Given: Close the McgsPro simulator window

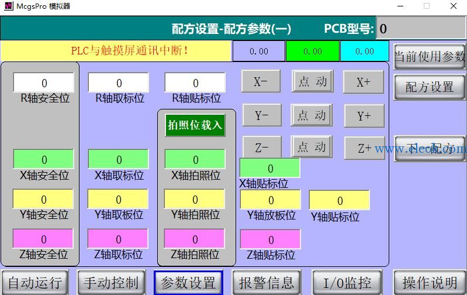Looking at the screenshot, I should (x=454, y=6).
